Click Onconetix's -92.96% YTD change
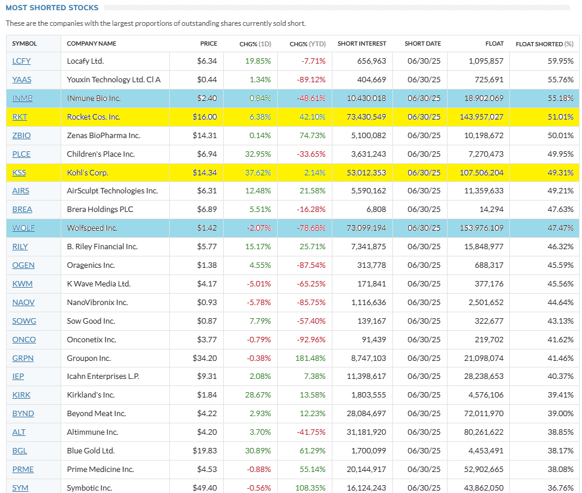 311,339
